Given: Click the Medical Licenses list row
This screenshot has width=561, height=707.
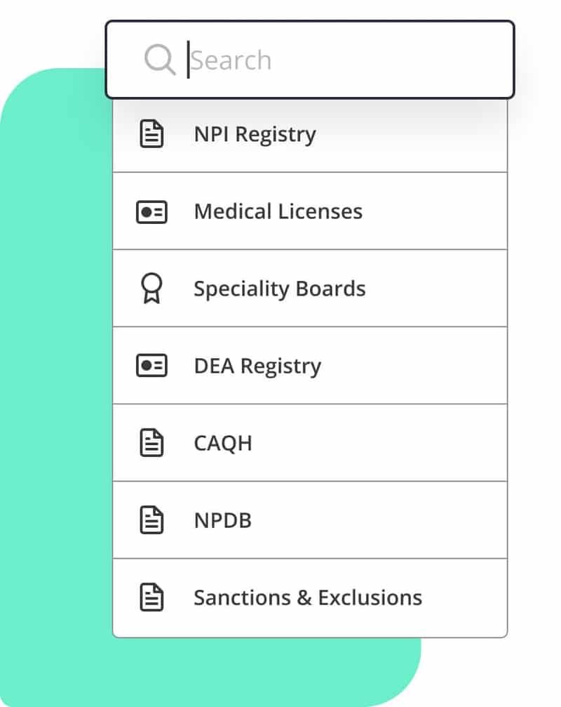Looking at the screenshot, I should pos(309,211).
